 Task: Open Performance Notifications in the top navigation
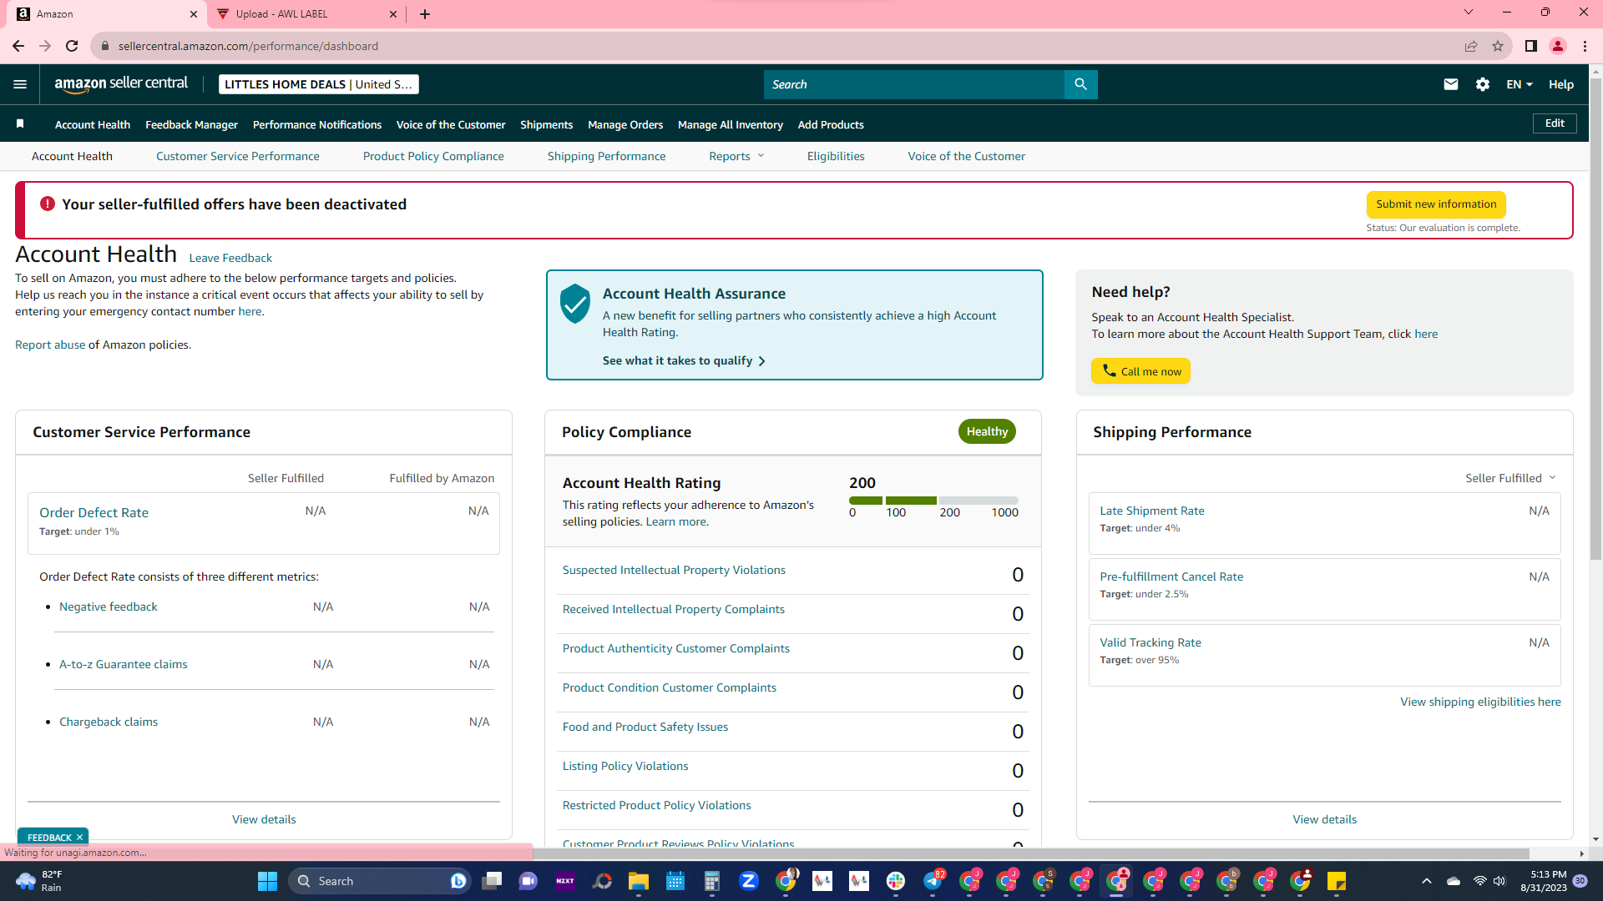point(317,124)
